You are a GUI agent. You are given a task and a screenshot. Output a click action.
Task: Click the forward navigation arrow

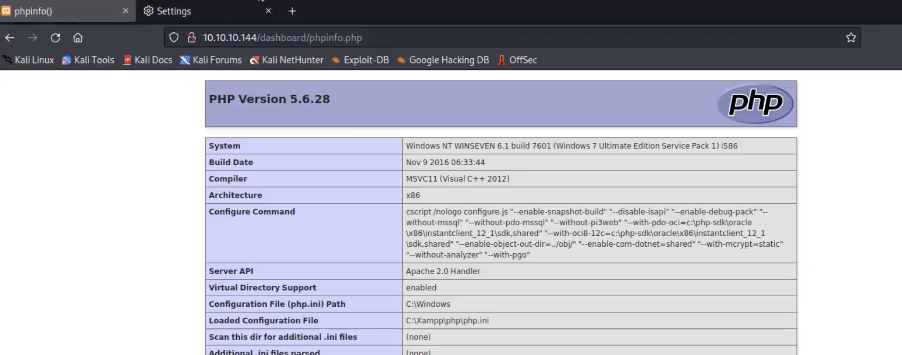click(32, 38)
